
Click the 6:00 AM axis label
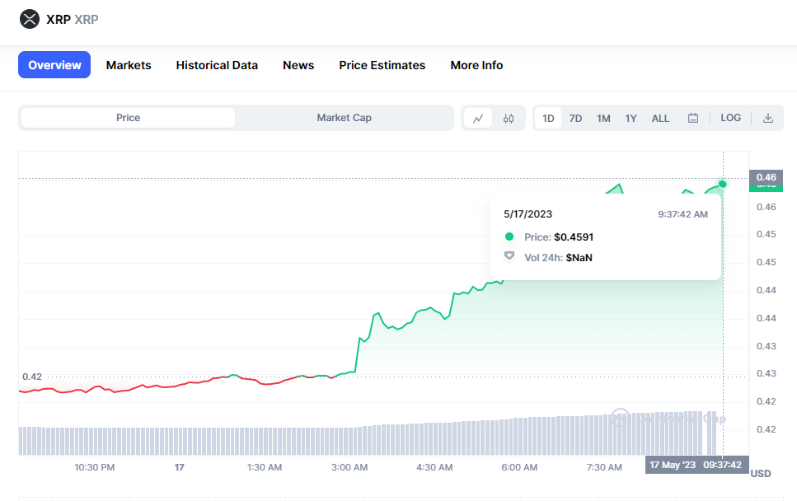(519, 467)
